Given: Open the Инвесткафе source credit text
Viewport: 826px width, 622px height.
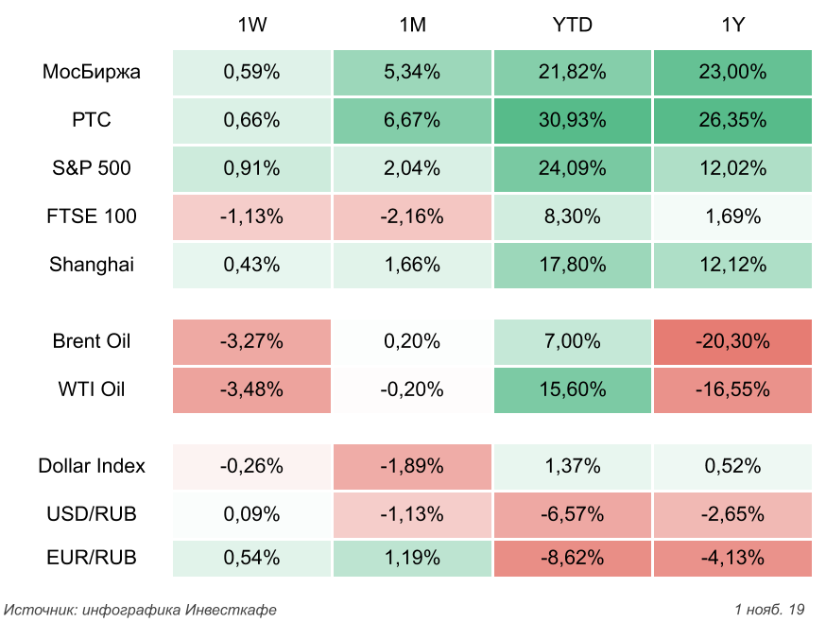Looking at the screenshot, I should (141, 609).
